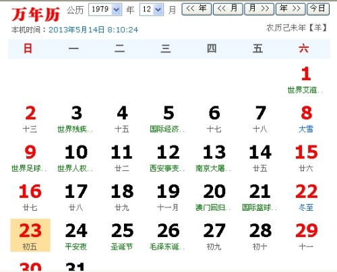Viewport: 337px width, 272px height.
Task: Click the Saturday 六 column header
Action: (304, 48)
